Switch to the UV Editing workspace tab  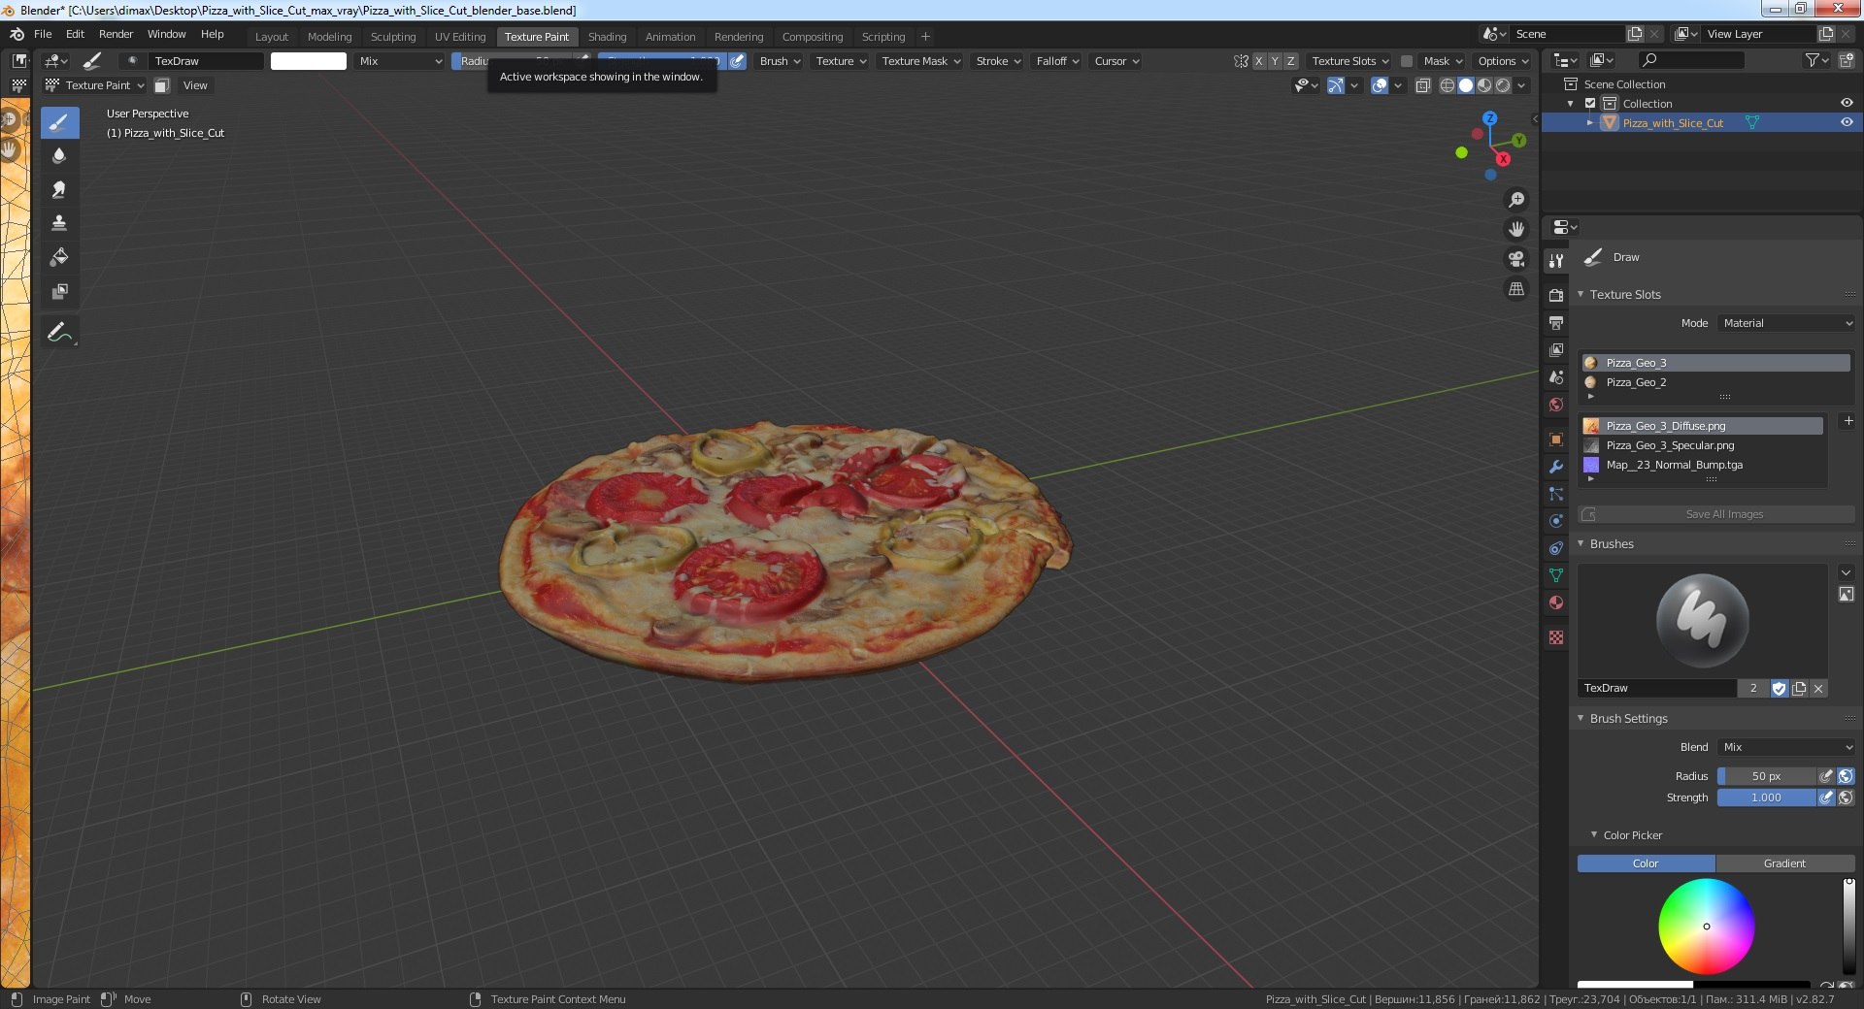(460, 37)
